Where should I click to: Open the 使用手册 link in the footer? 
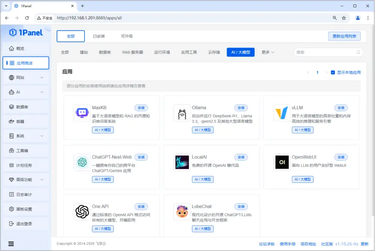[288, 244]
